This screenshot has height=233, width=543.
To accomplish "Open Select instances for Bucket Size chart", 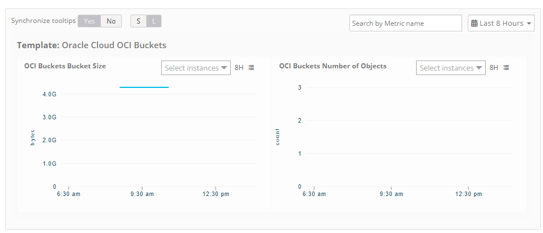I will (x=196, y=68).
